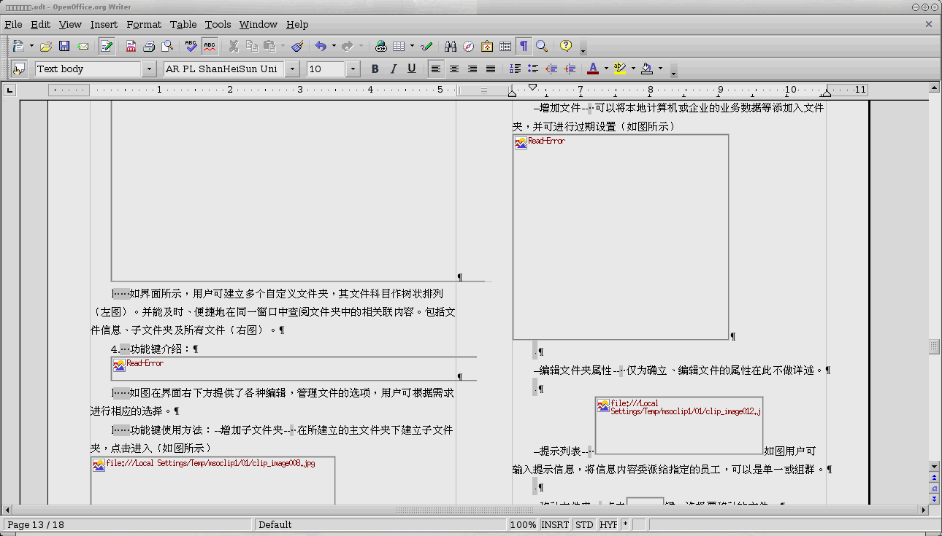Export document directly as PDF

point(131,47)
